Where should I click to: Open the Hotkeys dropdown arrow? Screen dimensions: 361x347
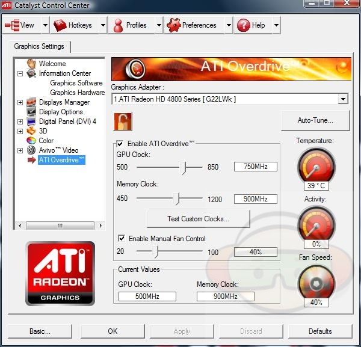click(x=103, y=25)
